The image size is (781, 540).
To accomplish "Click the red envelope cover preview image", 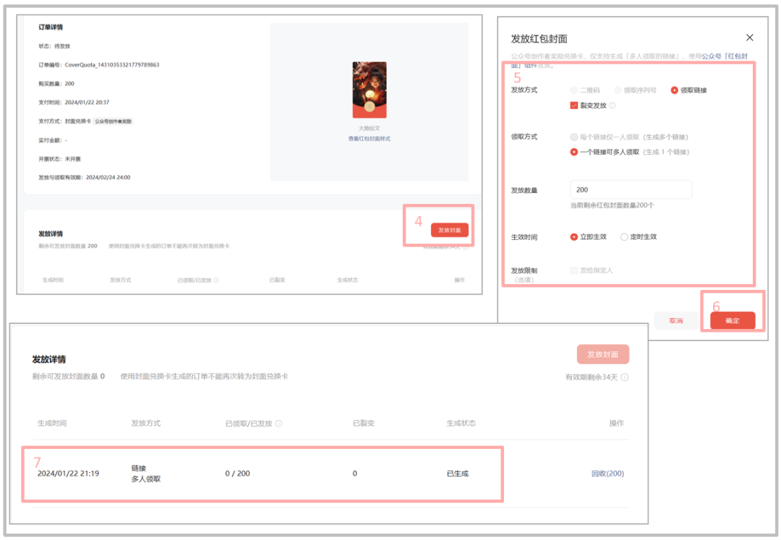I will click(x=369, y=90).
